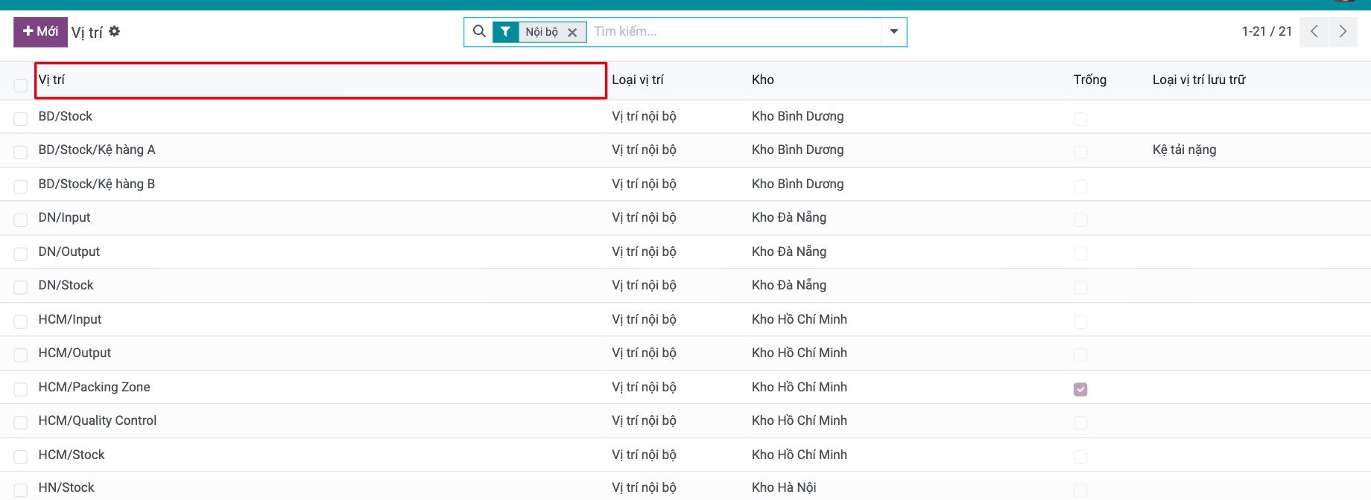Click the filter funnel icon

coord(505,32)
